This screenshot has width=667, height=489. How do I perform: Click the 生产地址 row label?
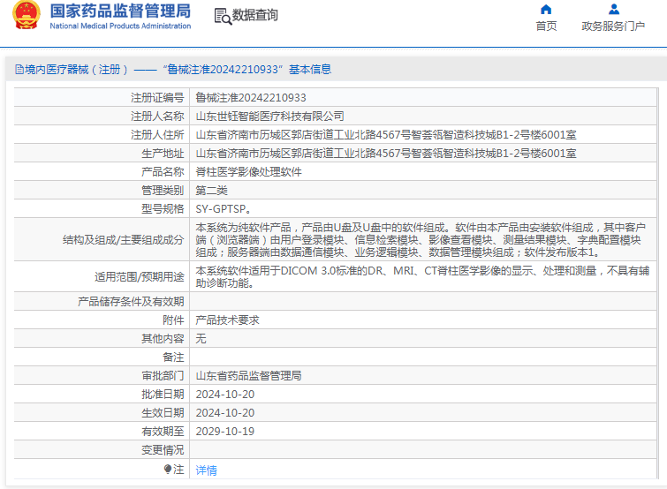(163, 154)
